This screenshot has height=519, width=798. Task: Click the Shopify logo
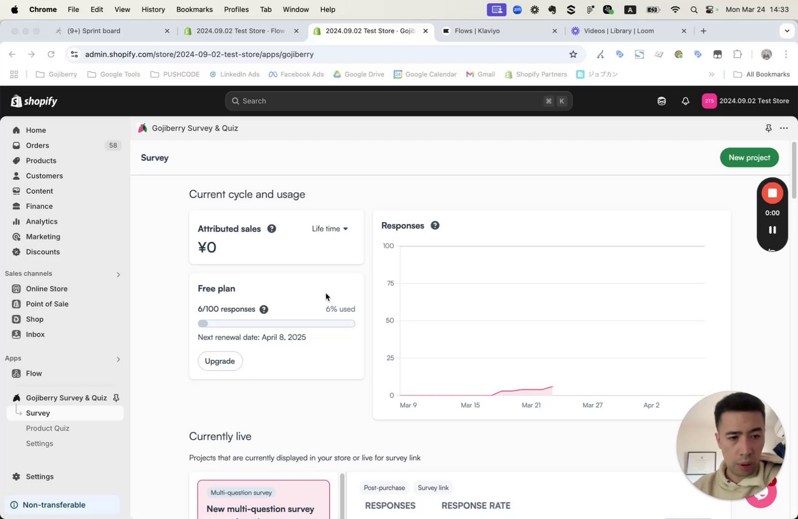click(34, 101)
